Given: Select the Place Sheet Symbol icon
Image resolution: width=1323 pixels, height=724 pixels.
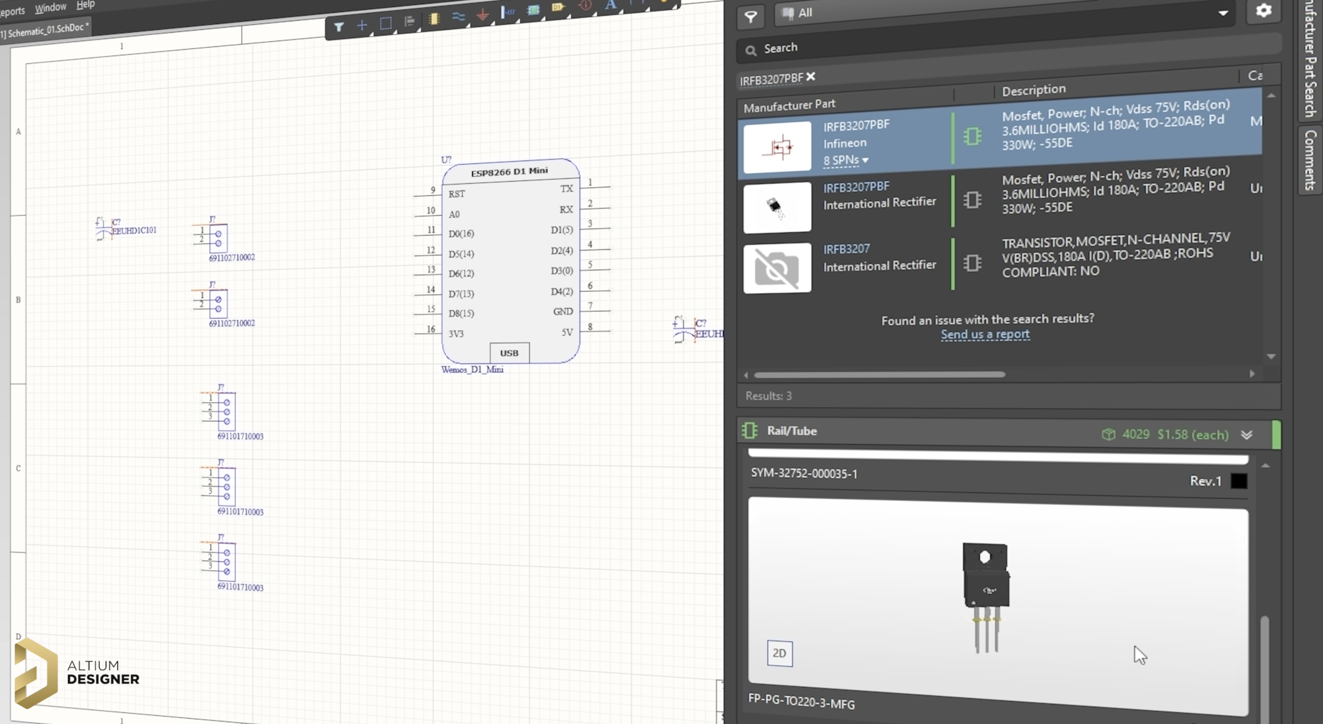Looking at the screenshot, I should [x=533, y=10].
